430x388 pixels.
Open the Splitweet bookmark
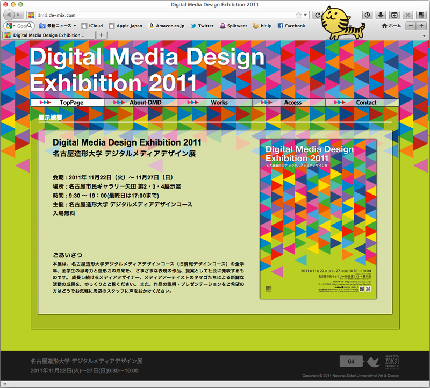click(x=233, y=26)
